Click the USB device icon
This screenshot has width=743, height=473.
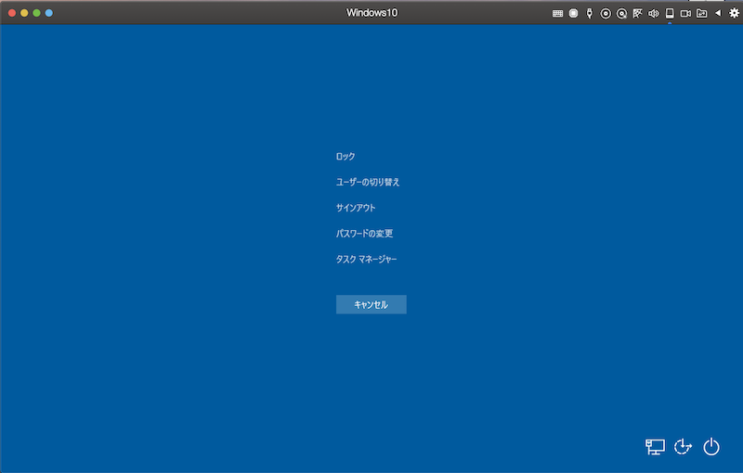[589, 13]
